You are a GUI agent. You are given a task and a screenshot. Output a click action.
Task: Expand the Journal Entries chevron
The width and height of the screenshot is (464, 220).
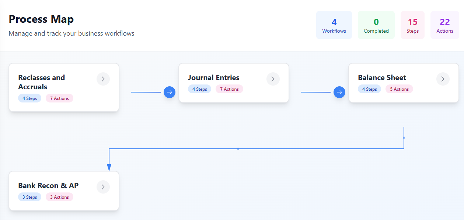tap(273, 79)
